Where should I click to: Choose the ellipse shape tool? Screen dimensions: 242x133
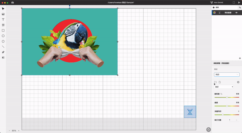coord(3,36)
